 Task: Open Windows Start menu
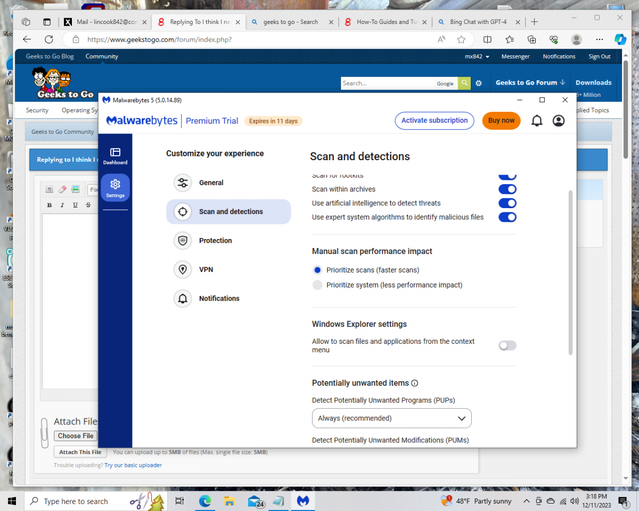click(x=12, y=501)
